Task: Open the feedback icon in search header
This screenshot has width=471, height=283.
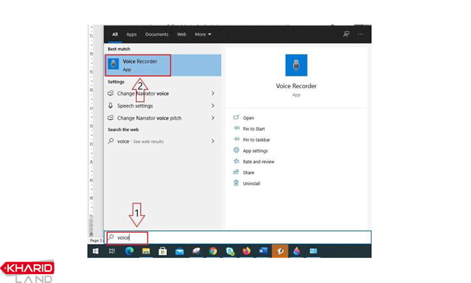Action: pyautogui.click(x=346, y=35)
